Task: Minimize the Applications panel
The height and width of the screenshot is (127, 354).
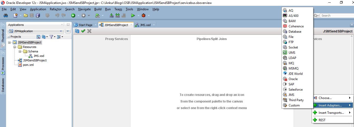Action: coord(68,25)
